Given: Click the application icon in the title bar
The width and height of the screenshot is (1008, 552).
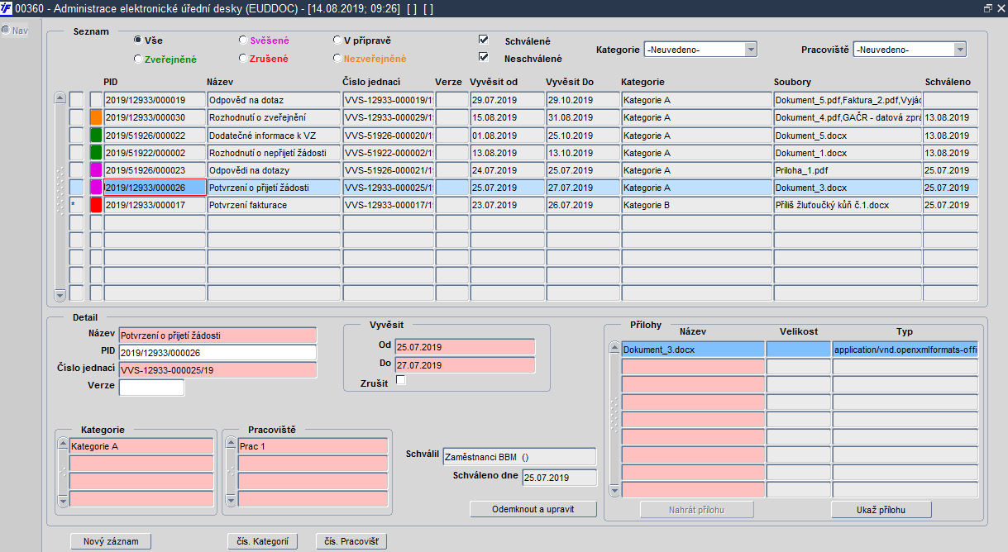Looking at the screenshot, I should (7, 7).
